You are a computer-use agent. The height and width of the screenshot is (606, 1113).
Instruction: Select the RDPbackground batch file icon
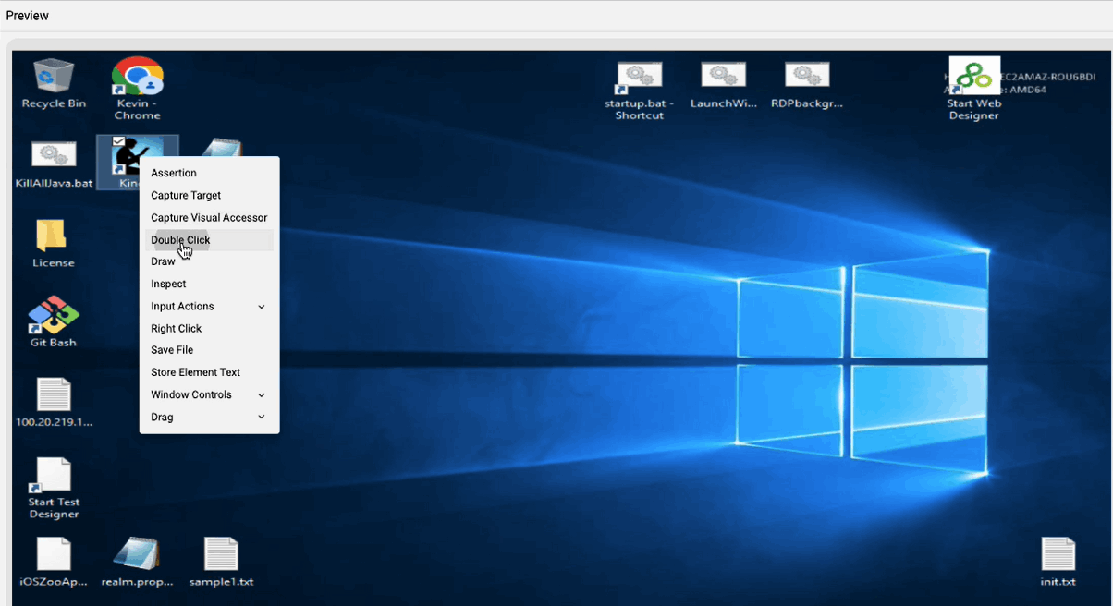(806, 78)
